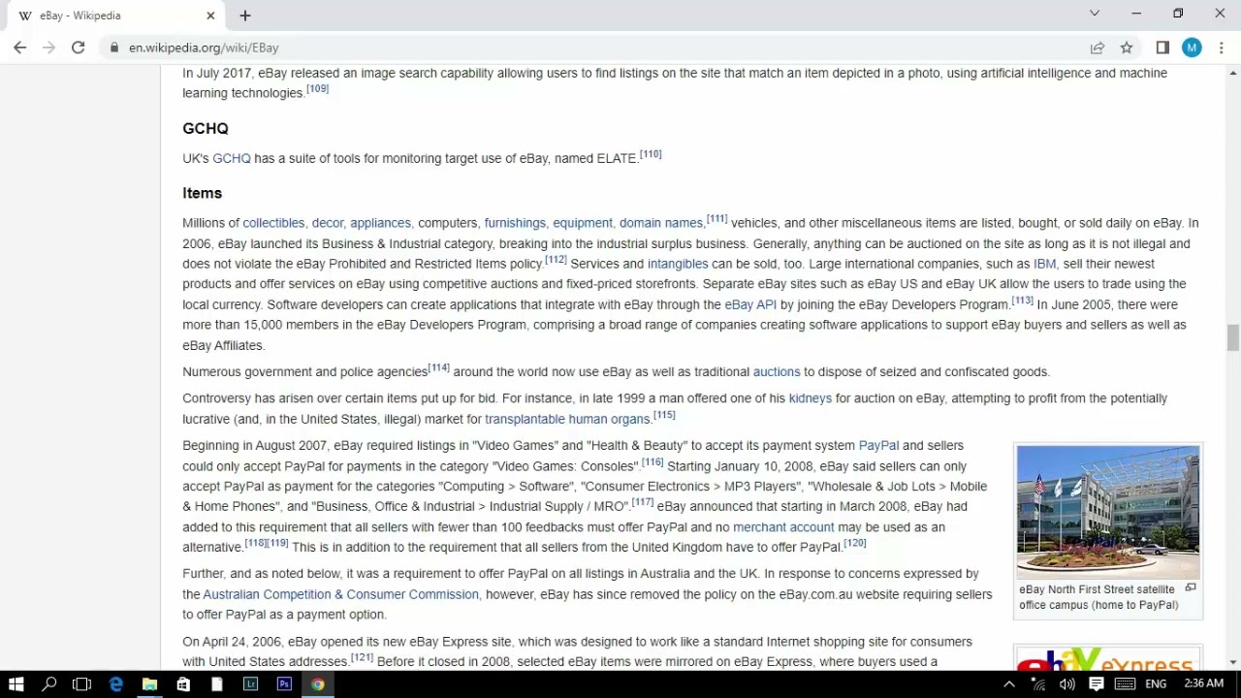Viewport: 1241px width, 698px height.
Task: Change ENG input language
Action: [x=1155, y=683]
